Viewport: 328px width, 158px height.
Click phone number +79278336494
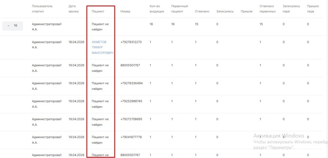pyautogui.click(x=131, y=83)
